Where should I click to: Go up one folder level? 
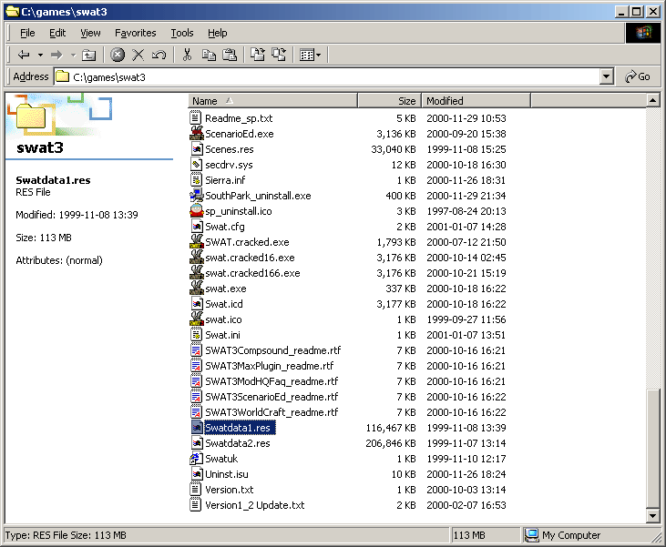pyautogui.click(x=88, y=55)
